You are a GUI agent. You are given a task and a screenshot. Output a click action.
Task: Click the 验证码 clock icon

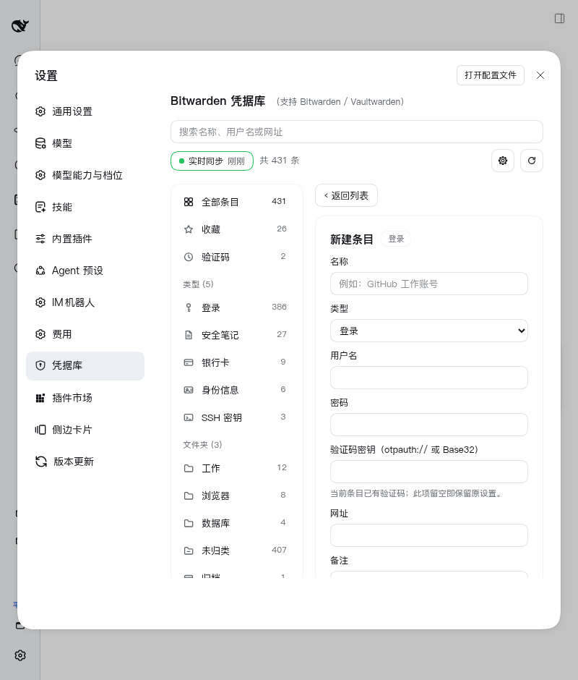coord(189,257)
